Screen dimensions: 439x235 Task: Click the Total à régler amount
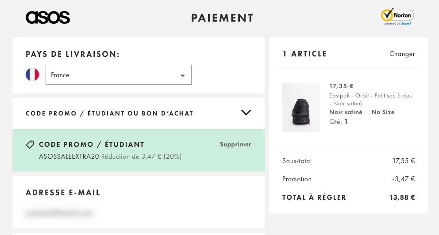(x=402, y=198)
